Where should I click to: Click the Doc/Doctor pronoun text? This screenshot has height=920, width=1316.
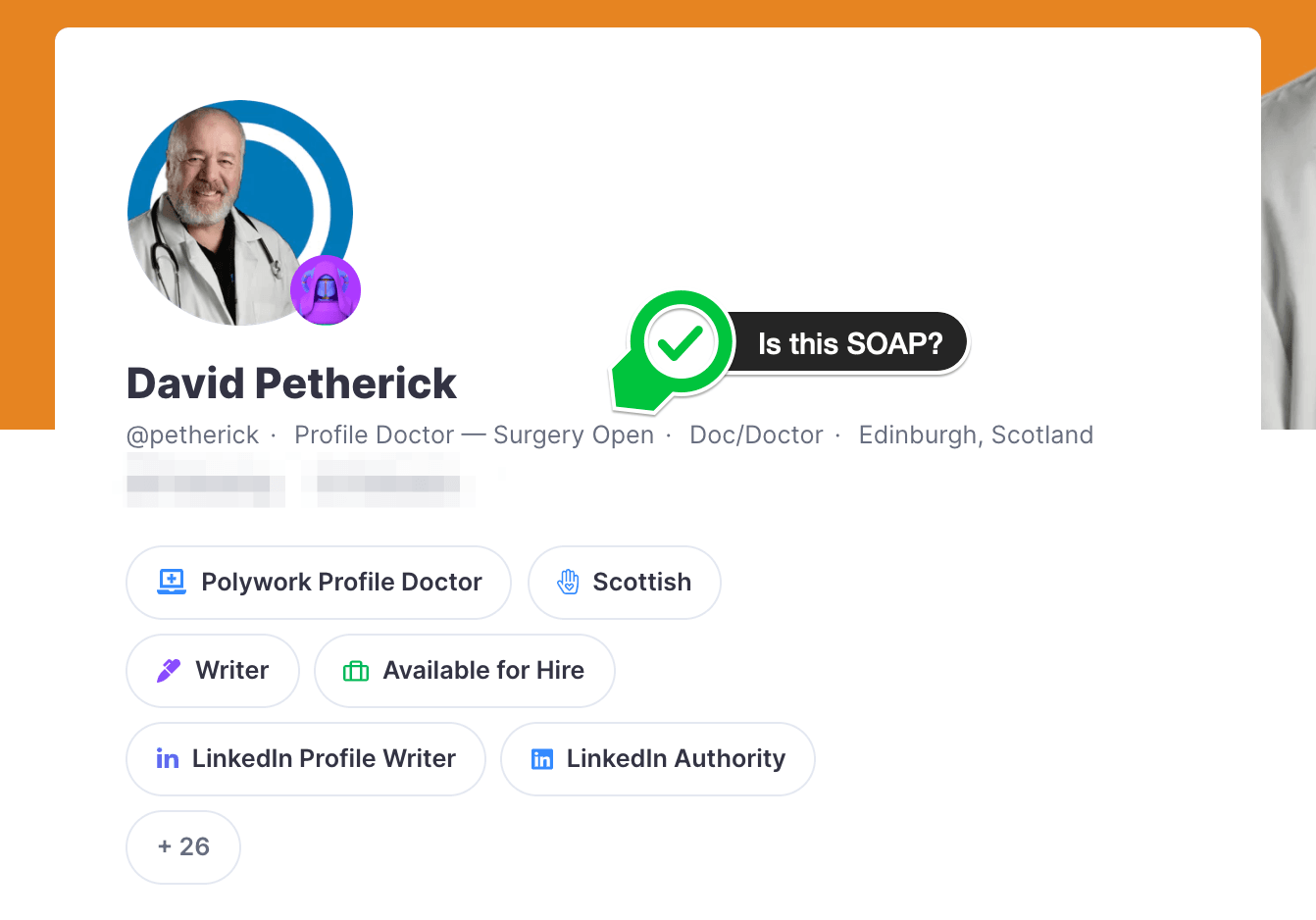click(756, 434)
